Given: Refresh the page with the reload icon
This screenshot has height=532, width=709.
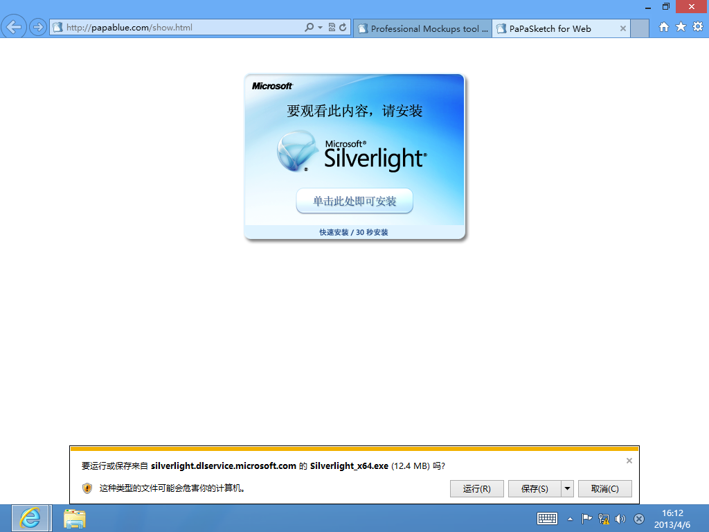Looking at the screenshot, I should [343, 27].
